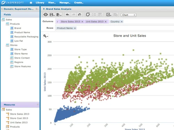
Task: Click the Domain: Supermart title text
Action: click(x=19, y=9)
